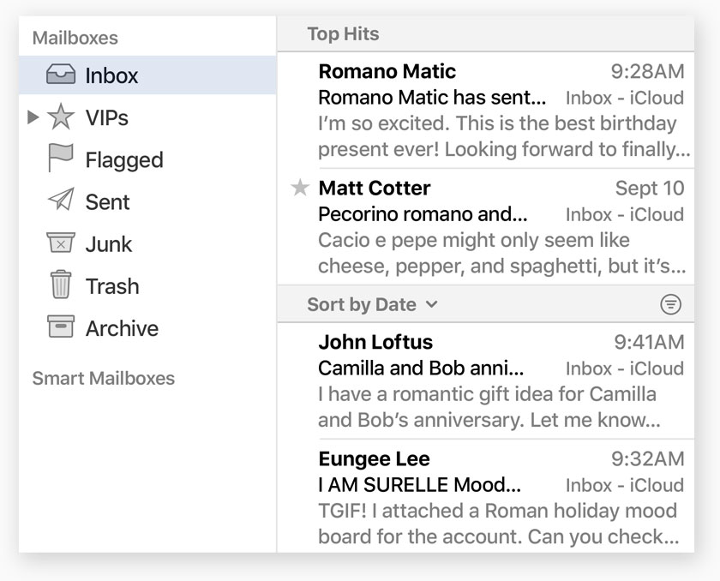This screenshot has width=720, height=581.
Task: Open the Sort by Date dropdown
Action: [x=372, y=304]
